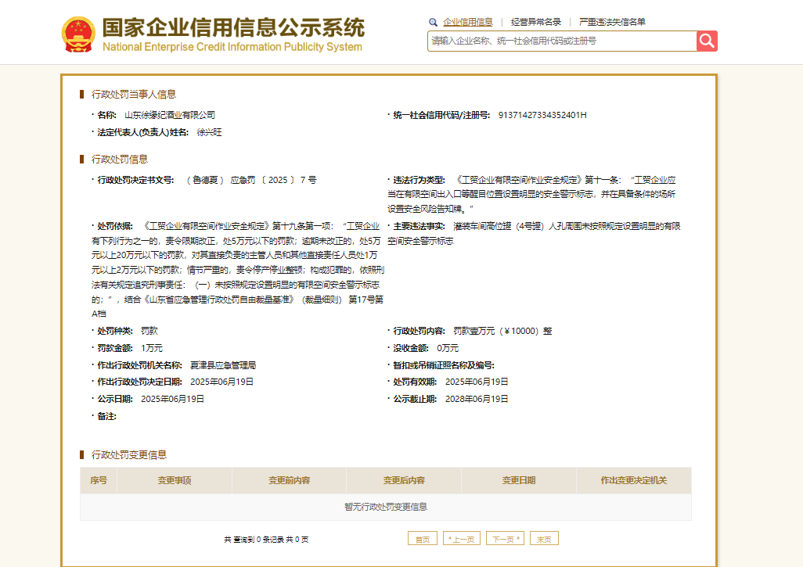Click the 暂扣或吊销证照名称及编号 label
This screenshot has width=803, height=567.
point(444,365)
